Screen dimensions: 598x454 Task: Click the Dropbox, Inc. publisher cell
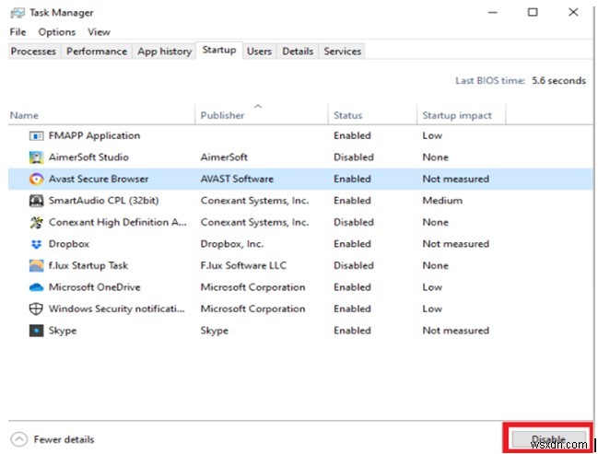coord(232,244)
